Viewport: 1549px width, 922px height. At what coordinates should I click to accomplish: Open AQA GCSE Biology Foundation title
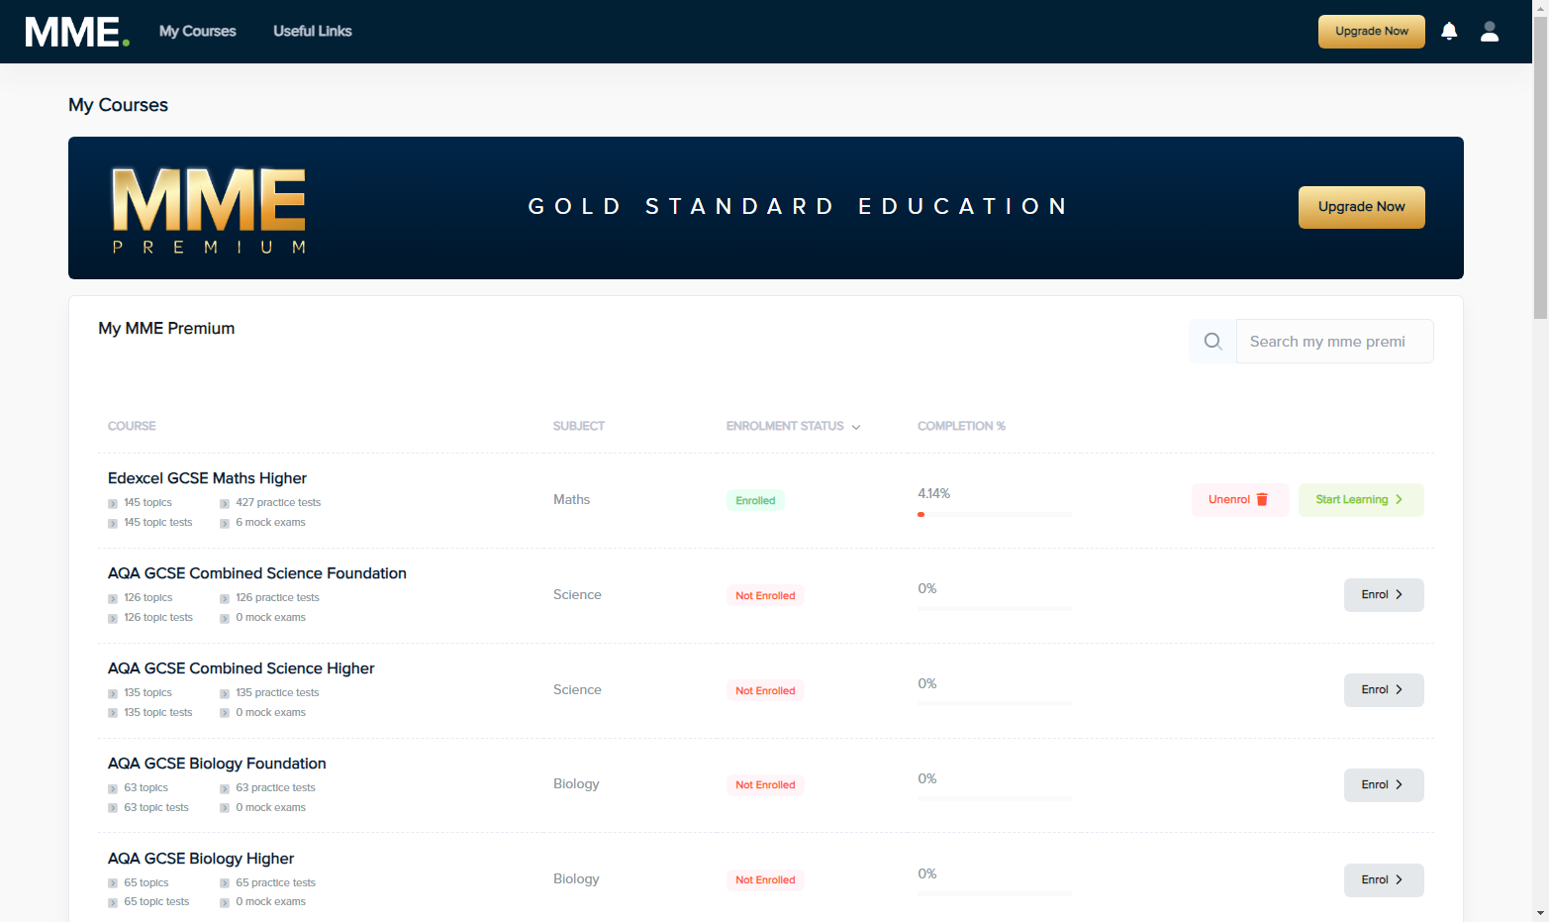pos(217,764)
